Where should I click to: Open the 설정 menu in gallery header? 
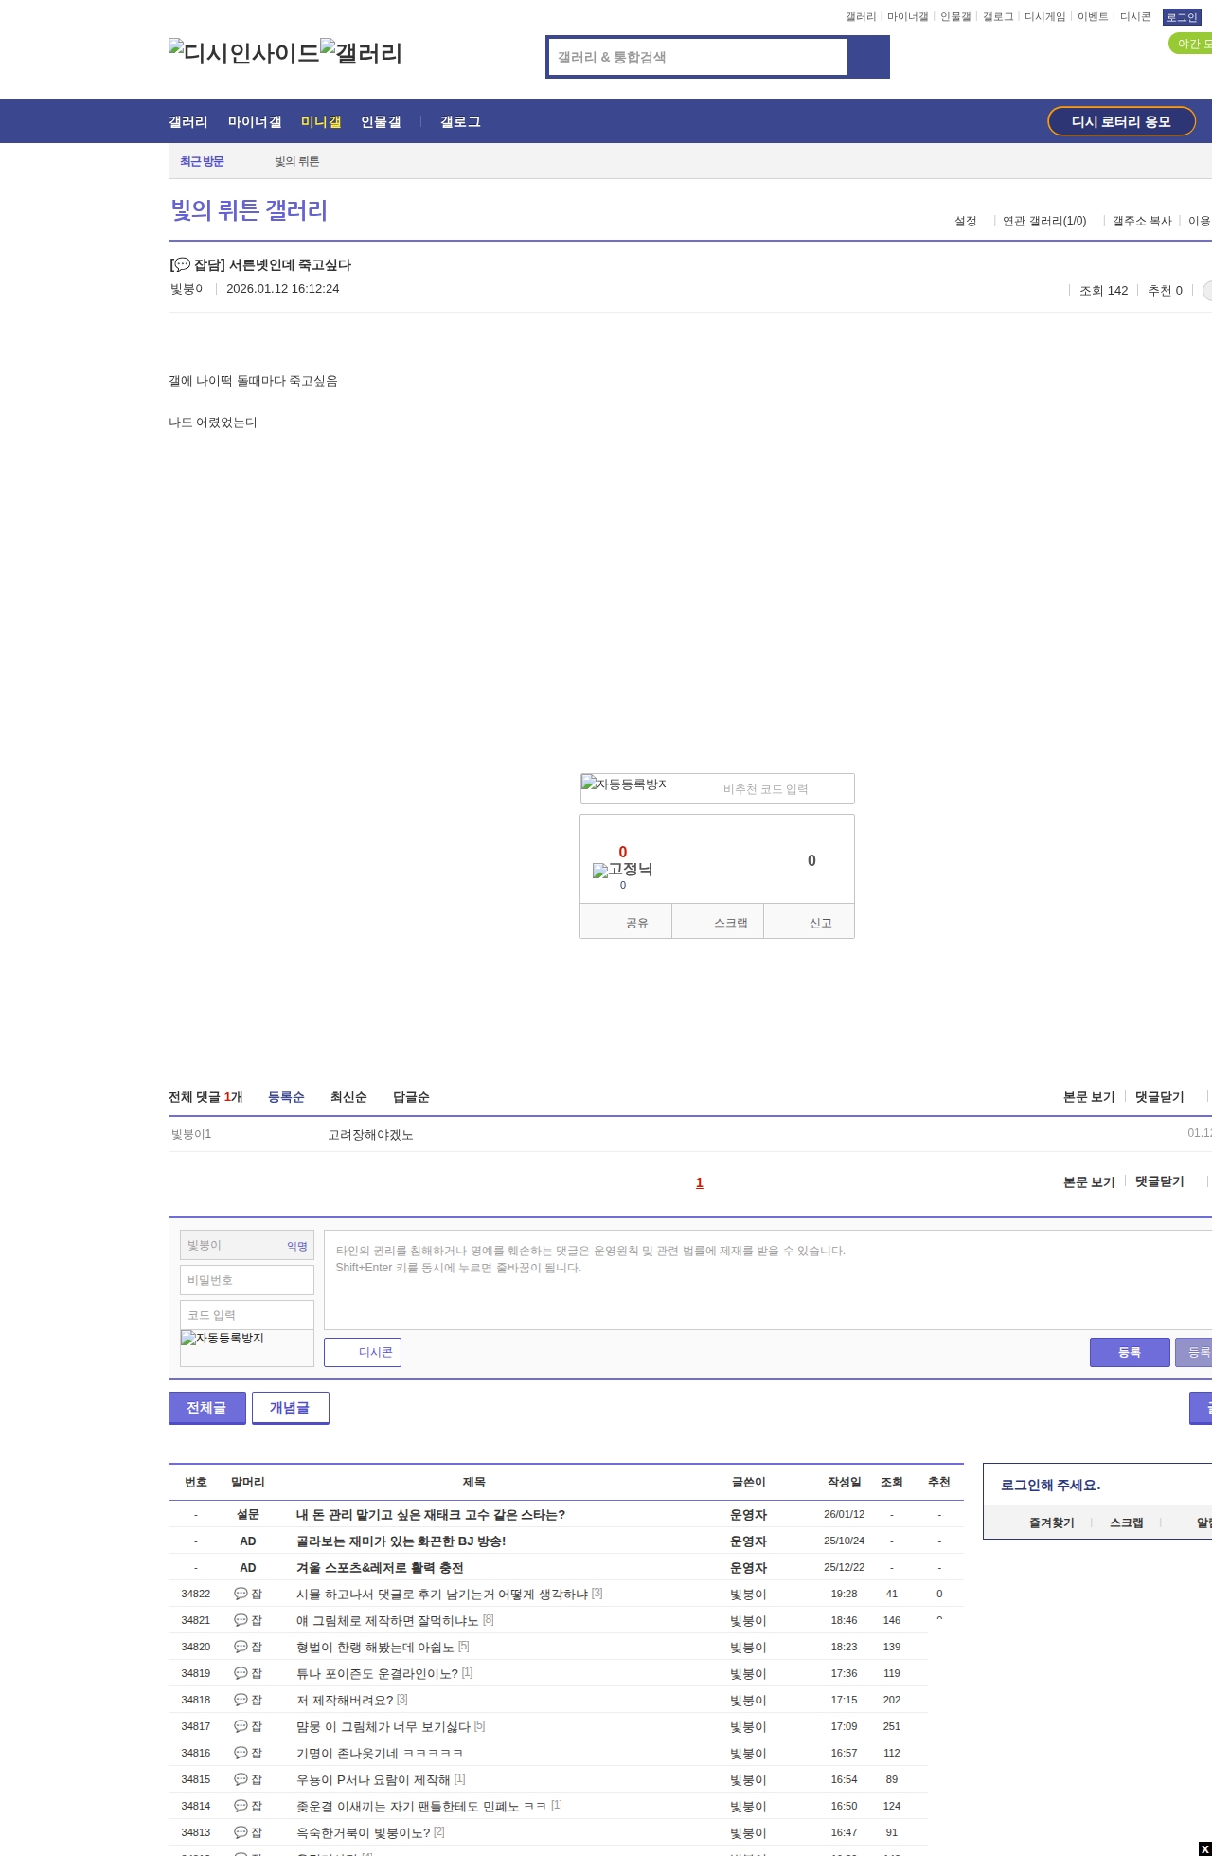click(965, 221)
